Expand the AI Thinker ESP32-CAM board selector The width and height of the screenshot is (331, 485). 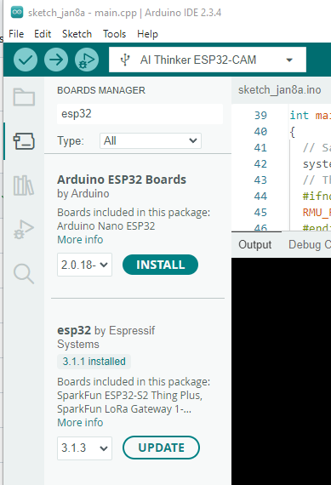pyautogui.click(x=208, y=60)
